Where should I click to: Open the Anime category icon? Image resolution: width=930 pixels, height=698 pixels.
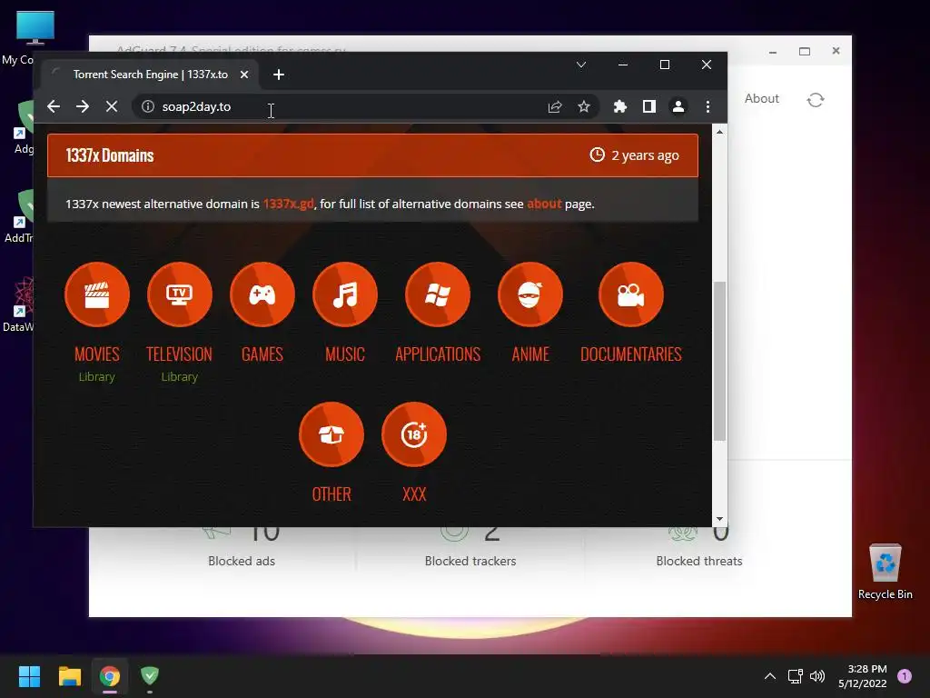[530, 294]
